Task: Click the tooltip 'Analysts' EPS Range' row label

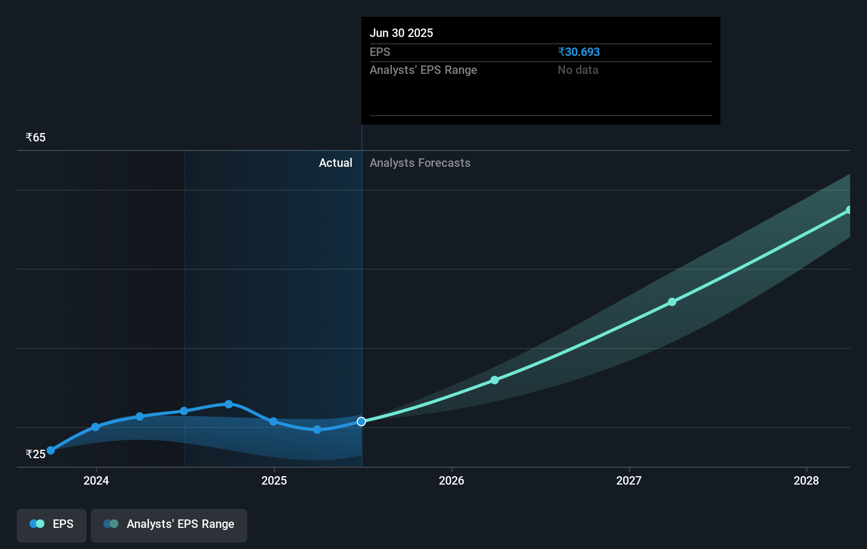Action: tap(423, 70)
